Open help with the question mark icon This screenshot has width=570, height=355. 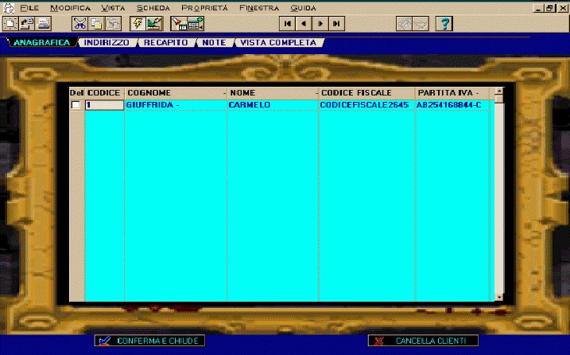click(x=444, y=23)
